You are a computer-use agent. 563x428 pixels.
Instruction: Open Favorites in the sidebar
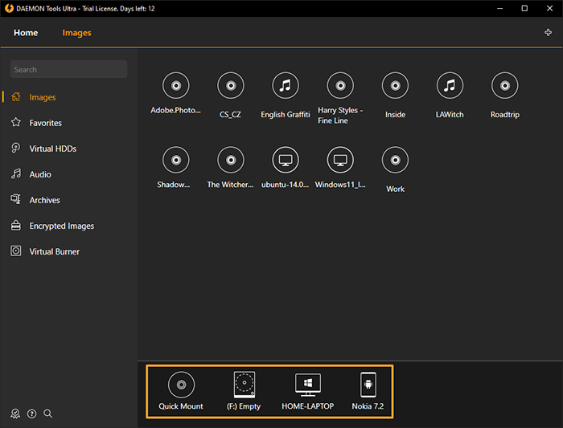tap(36, 123)
